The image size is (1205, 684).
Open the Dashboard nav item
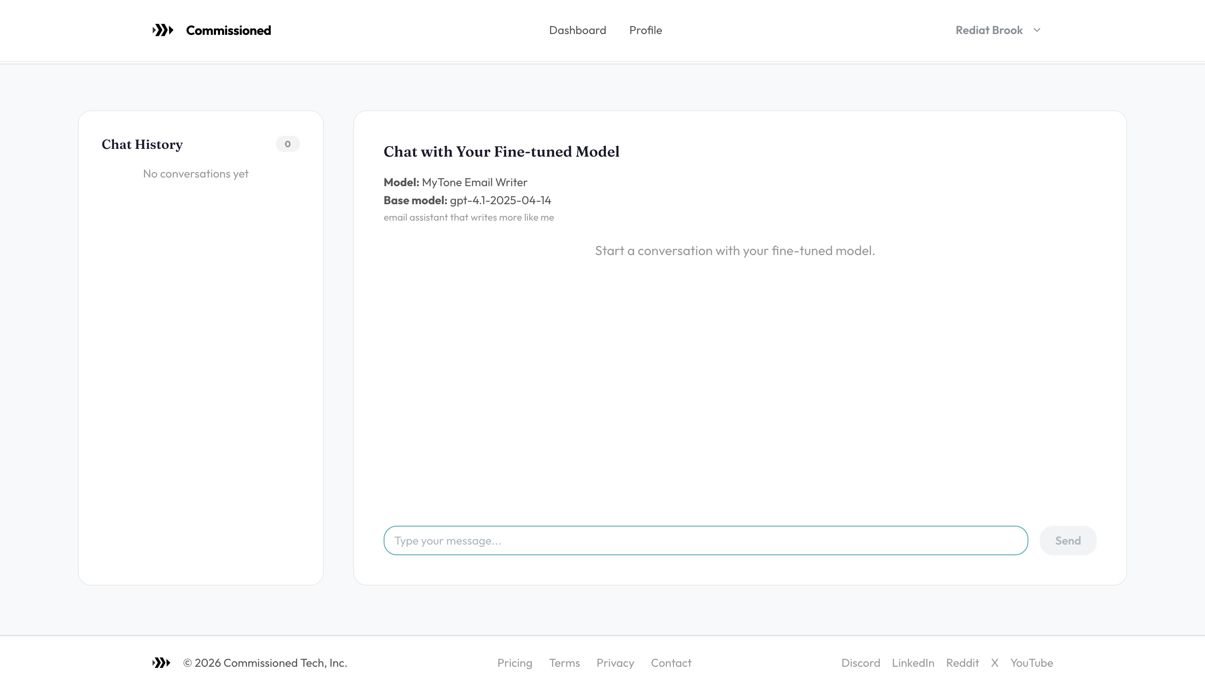tap(577, 30)
